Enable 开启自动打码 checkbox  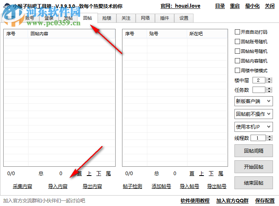tap(237, 32)
